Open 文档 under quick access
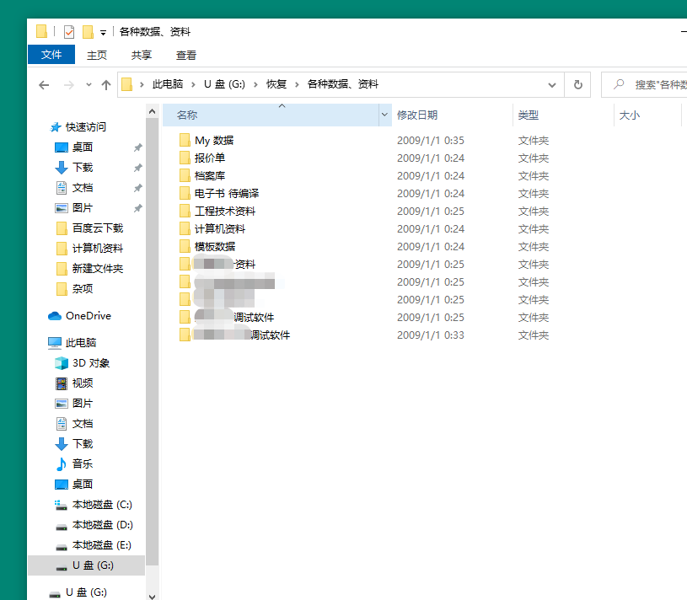 83,188
